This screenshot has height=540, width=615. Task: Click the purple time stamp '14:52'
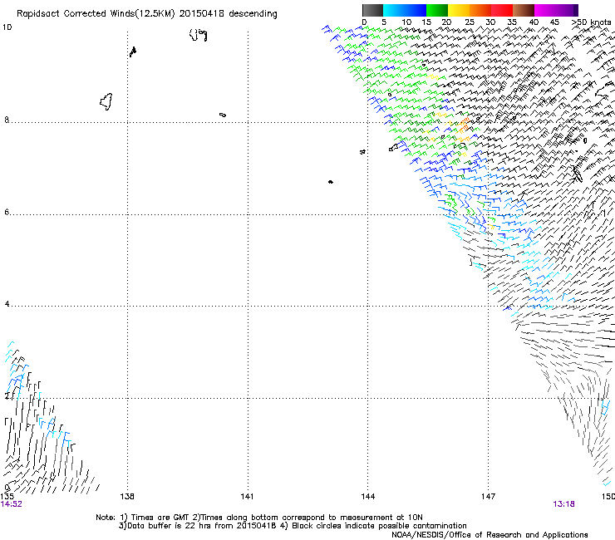pos(11,504)
